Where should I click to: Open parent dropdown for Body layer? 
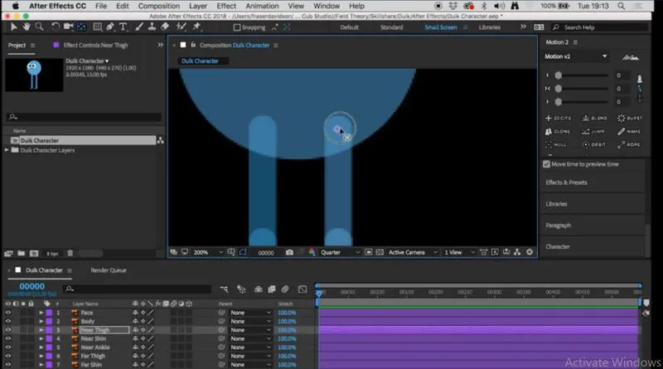[x=250, y=321]
